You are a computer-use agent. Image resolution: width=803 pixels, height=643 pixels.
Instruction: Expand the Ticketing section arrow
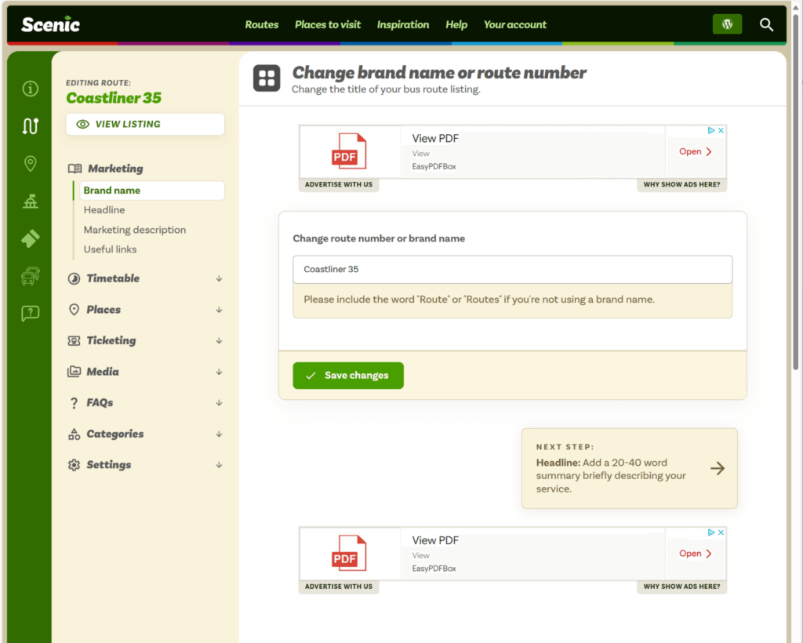219,340
